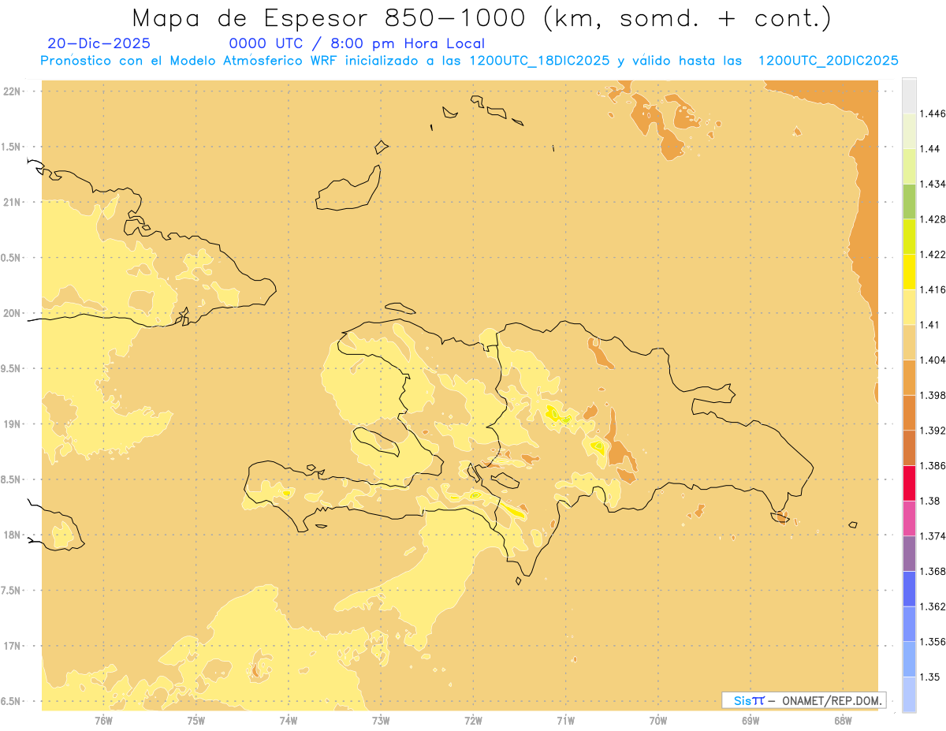This screenshot has width=946, height=731.
Task: Click the legend value "1.368"
Action: click(933, 571)
